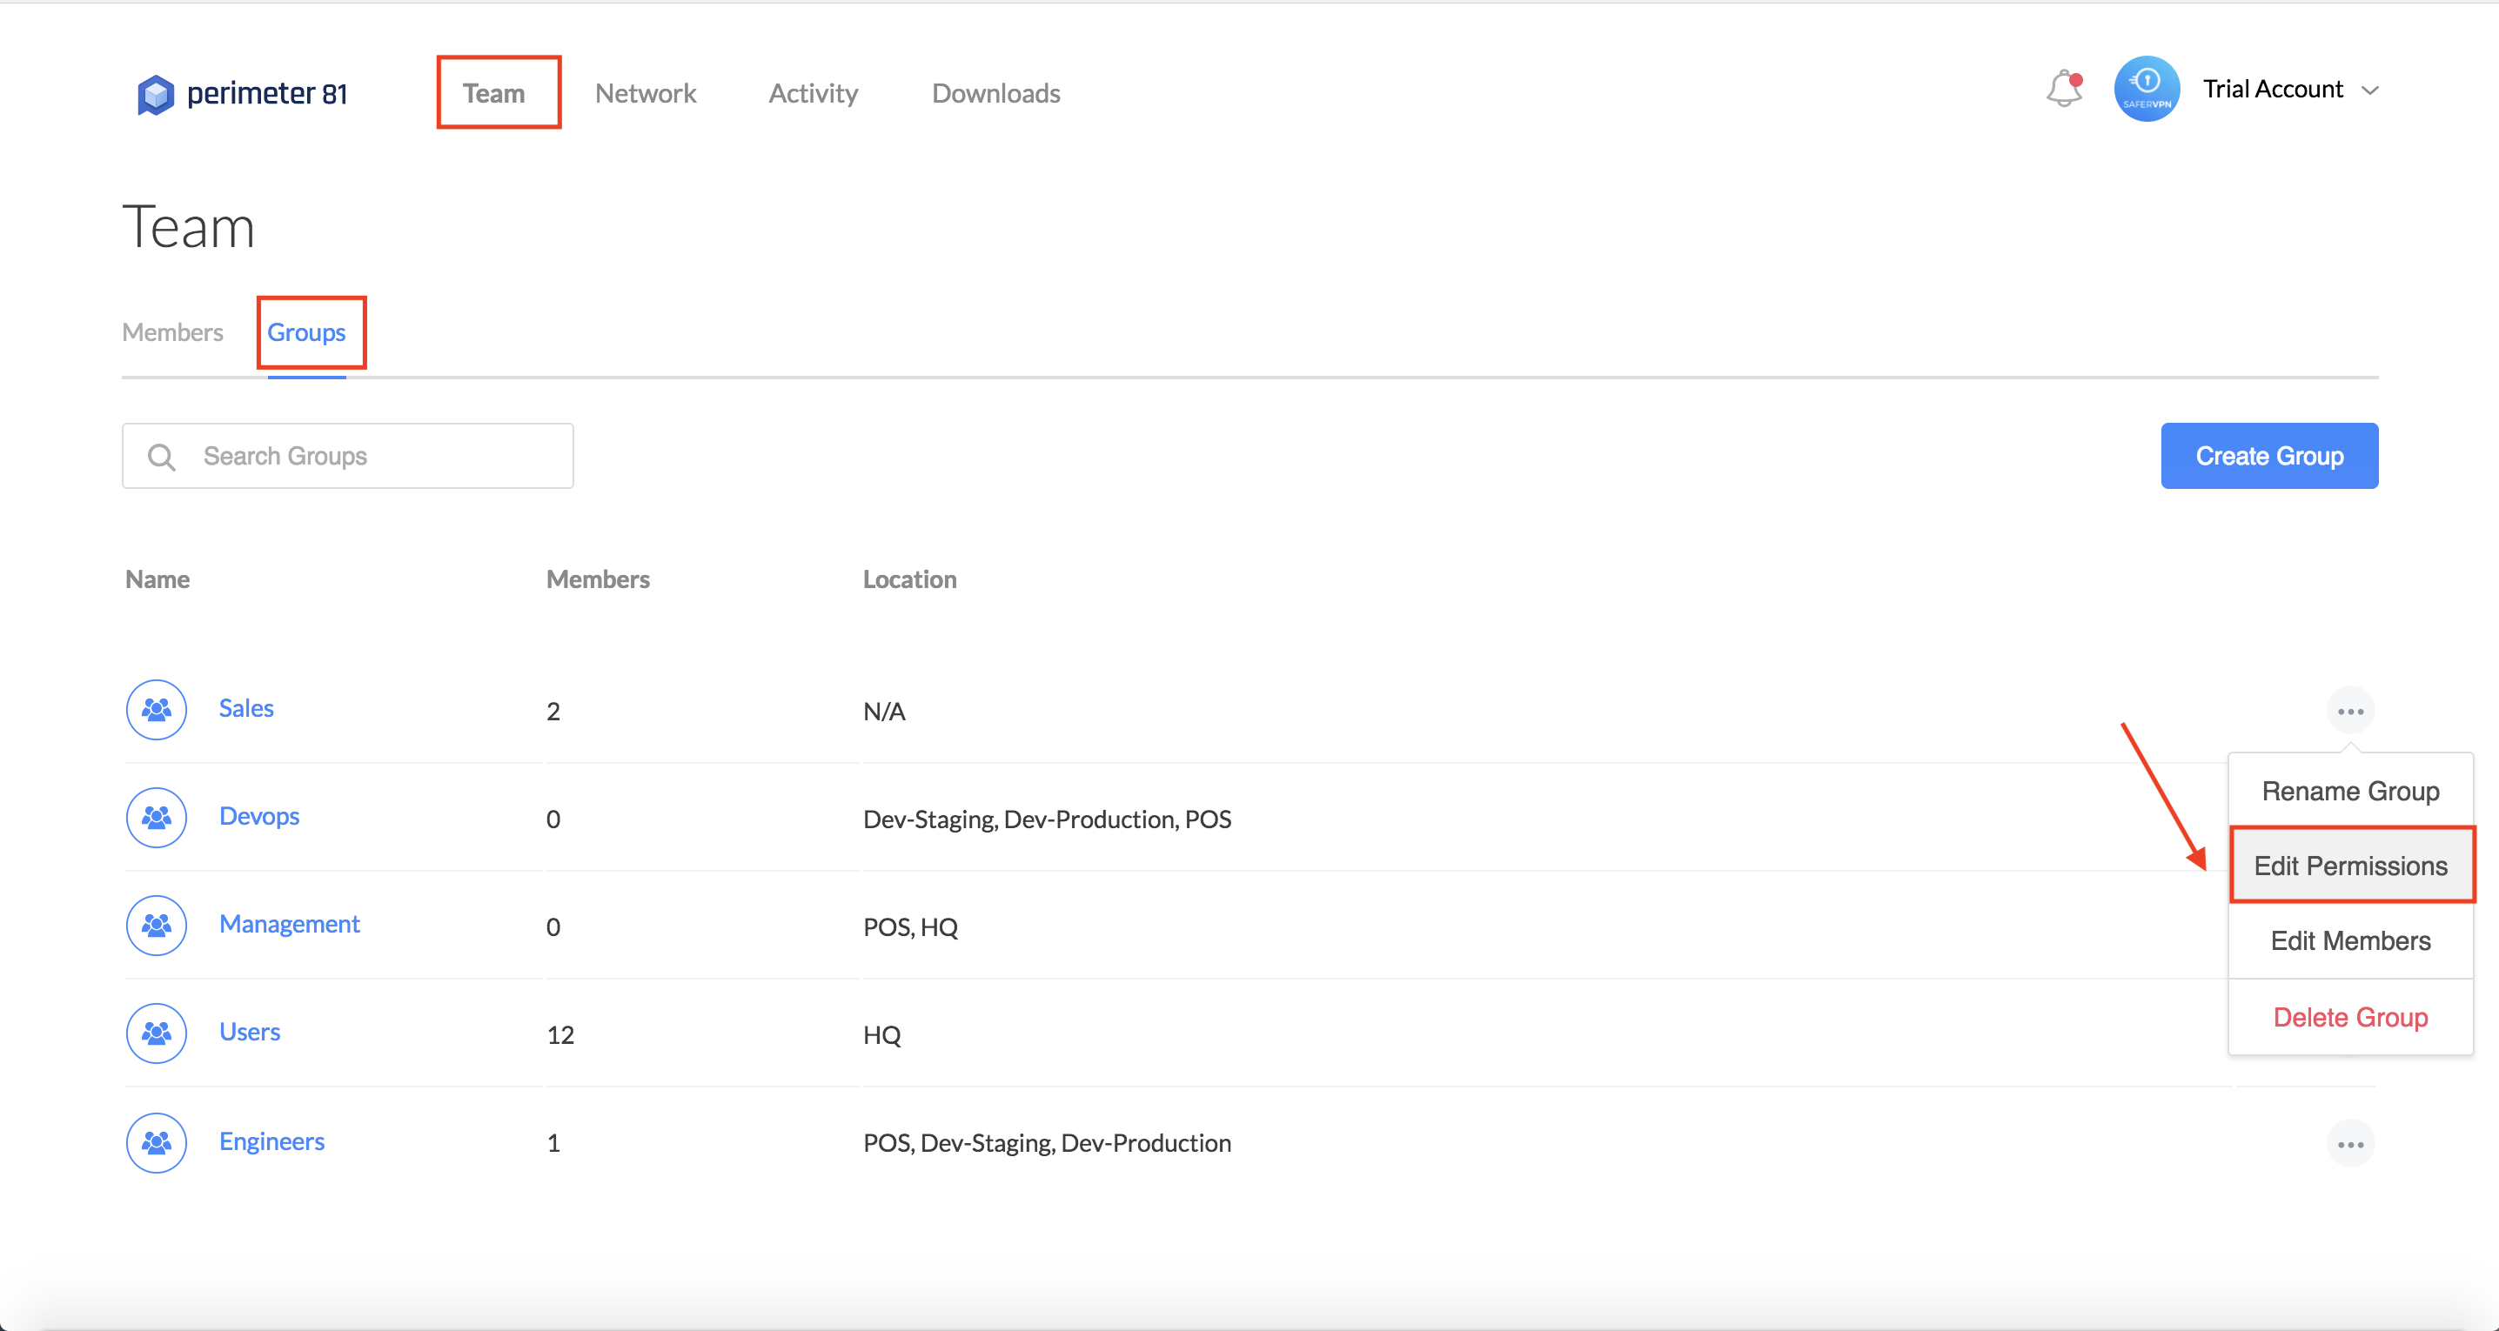
Task: Click the Perimeter 81 cube logo
Action: 155,94
